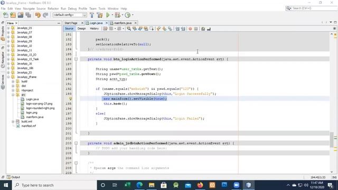Open the Services side panel
This screenshot has width=338, height=190.
[x=3, y=82]
